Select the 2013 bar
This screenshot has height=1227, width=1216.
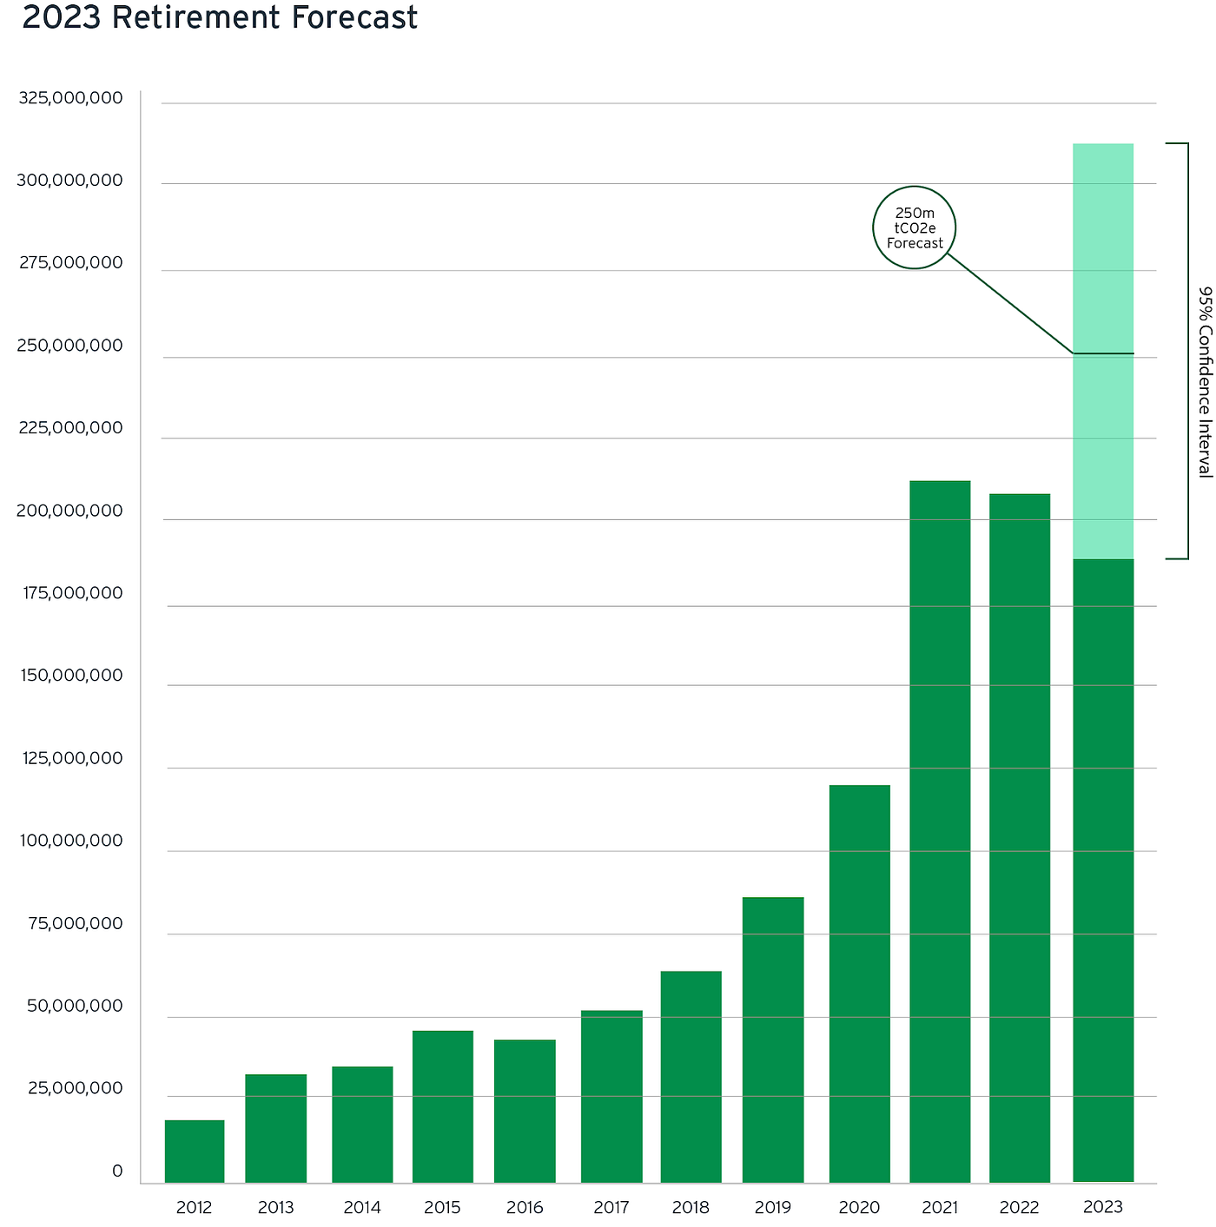point(275,1129)
